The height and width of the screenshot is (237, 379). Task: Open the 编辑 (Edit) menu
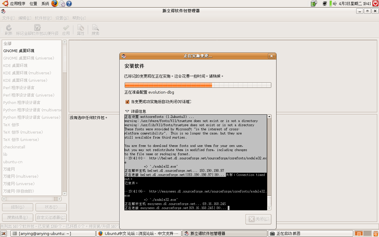(x=25, y=18)
